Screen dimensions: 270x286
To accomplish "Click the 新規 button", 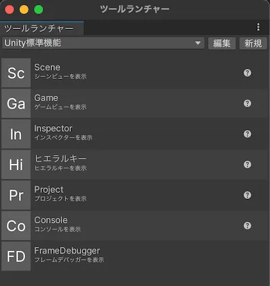I will (253, 43).
